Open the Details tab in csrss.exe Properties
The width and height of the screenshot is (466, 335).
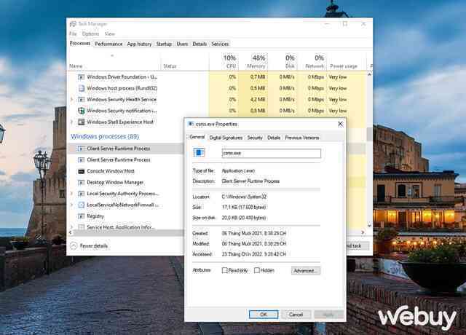(x=274, y=138)
